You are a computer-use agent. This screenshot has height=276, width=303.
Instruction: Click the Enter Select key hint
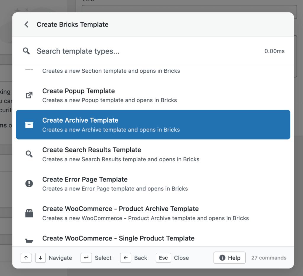click(x=86, y=258)
